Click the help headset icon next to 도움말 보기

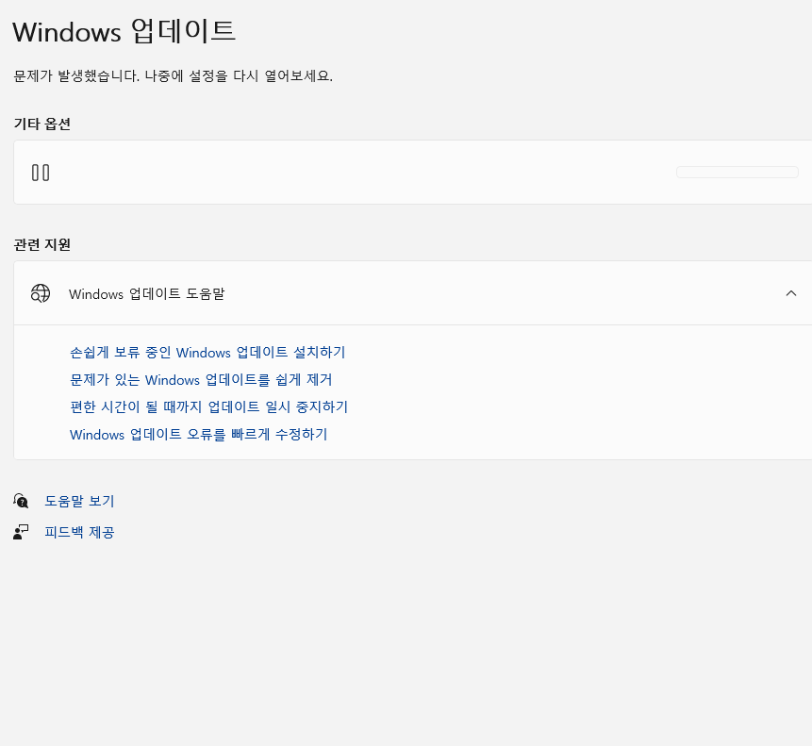[x=21, y=501]
